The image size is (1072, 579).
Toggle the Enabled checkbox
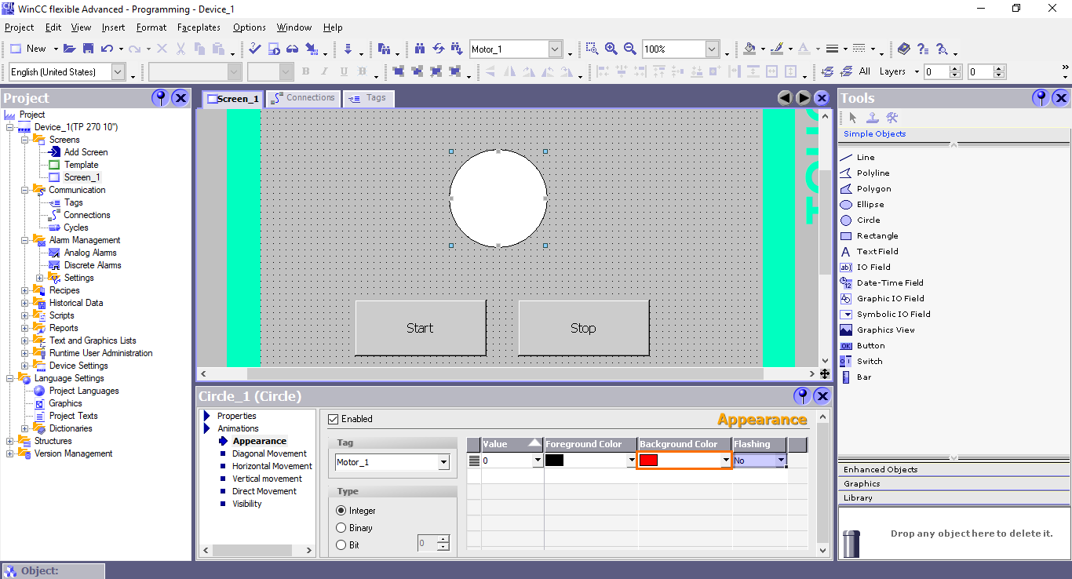coord(334,419)
